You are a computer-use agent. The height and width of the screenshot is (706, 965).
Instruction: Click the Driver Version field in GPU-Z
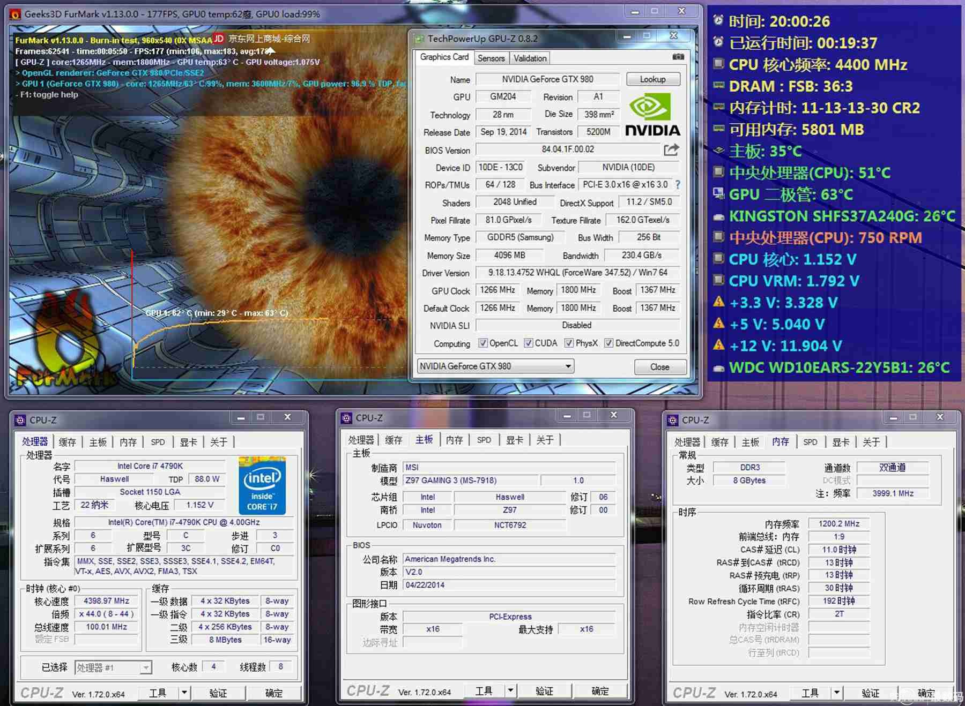click(x=577, y=273)
